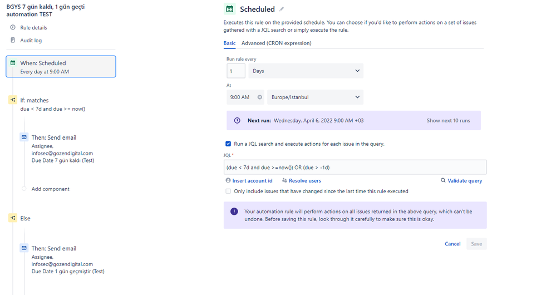Image resolution: width=556 pixels, height=295 pixels.
Task: Click the exclamation warning icon in the notice
Action: click(x=234, y=212)
